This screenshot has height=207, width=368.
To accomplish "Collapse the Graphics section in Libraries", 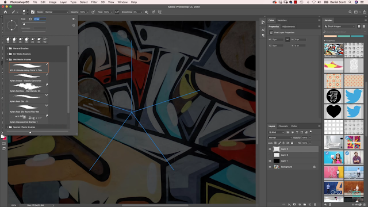I will [x=325, y=41].
